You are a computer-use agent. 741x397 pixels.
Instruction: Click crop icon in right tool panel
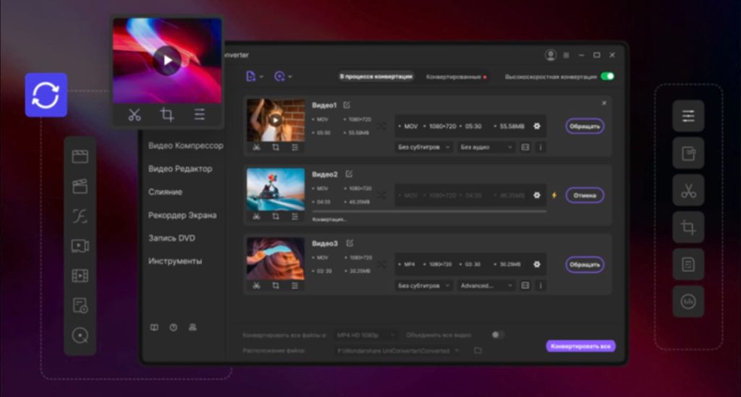click(x=688, y=227)
